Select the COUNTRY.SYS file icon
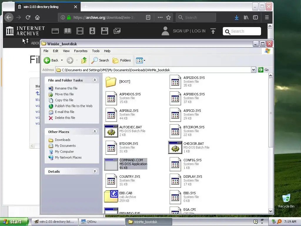This screenshot has height=226, width=301. click(111, 181)
